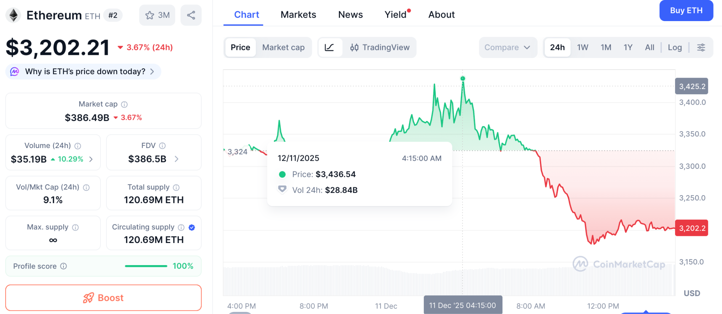The width and height of the screenshot is (722, 314).
Task: Expand Volume (24h) details chevron
Action: 91,159
